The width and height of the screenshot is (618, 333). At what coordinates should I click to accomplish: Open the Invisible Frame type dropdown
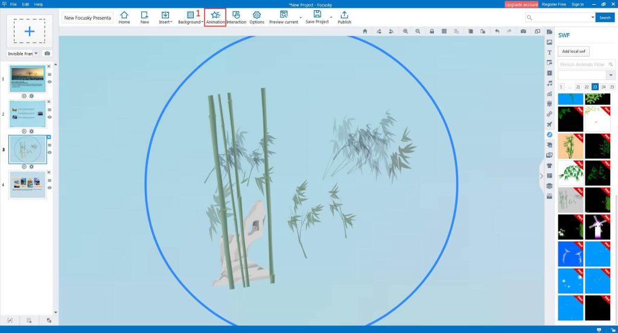point(36,54)
